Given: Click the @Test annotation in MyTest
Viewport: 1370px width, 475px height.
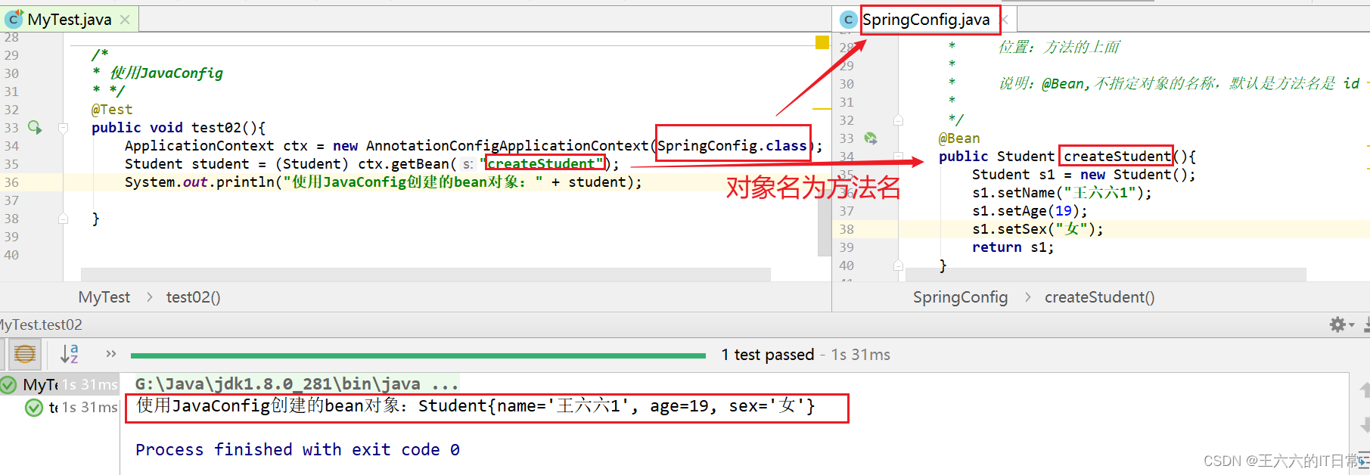Looking at the screenshot, I should pos(112,110).
